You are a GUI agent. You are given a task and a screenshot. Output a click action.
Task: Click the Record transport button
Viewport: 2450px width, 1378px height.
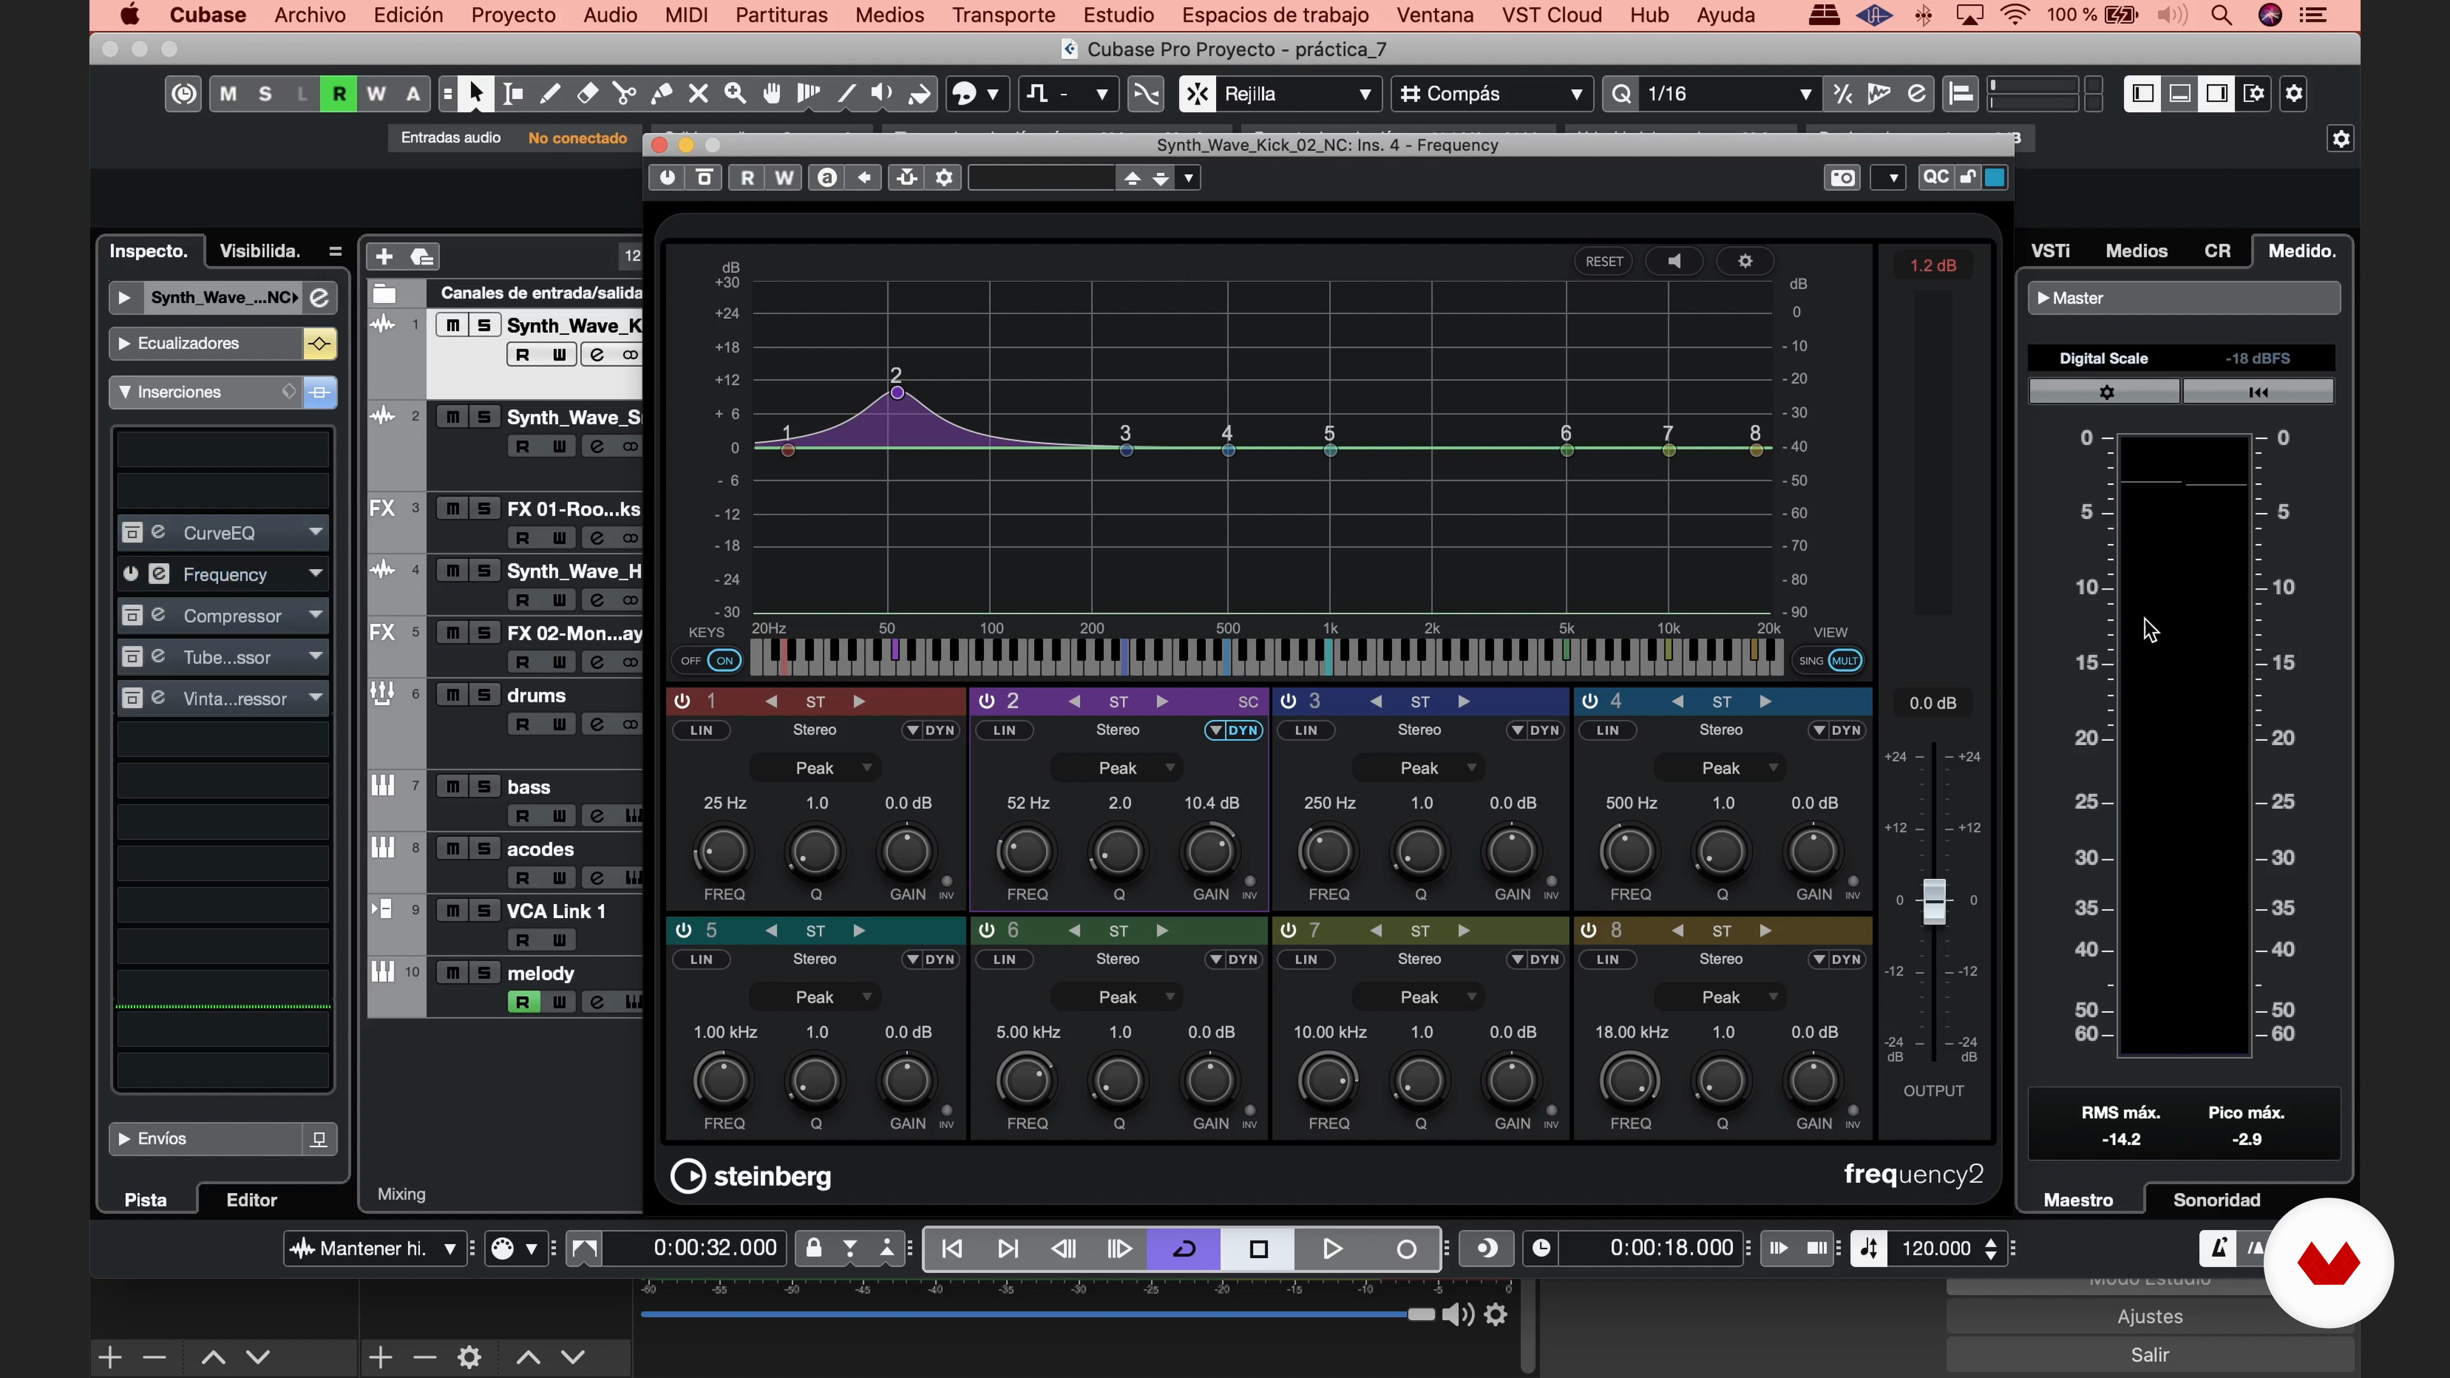(x=1406, y=1248)
